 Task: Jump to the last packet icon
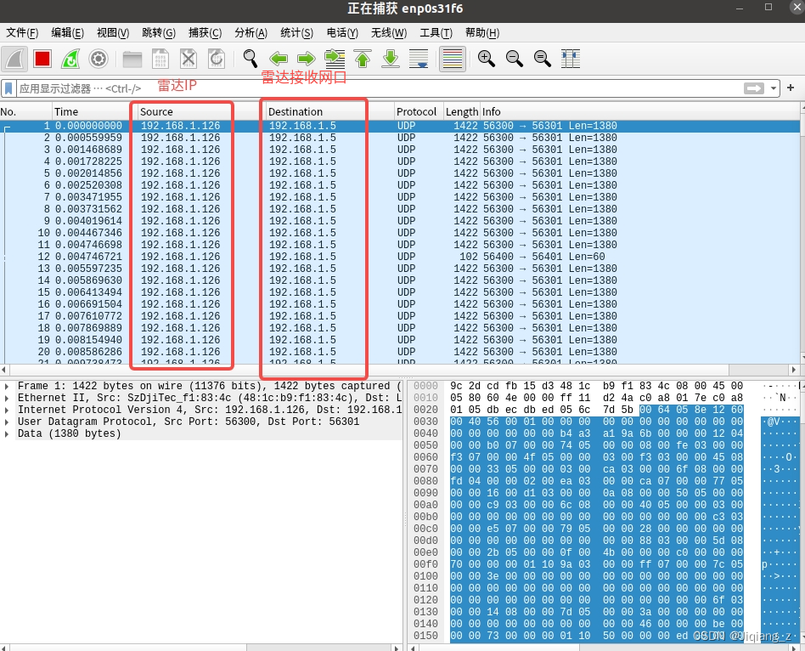tap(391, 59)
